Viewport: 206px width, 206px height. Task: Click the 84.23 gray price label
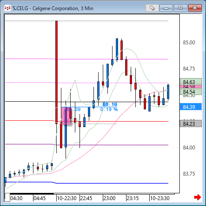pos(191,124)
